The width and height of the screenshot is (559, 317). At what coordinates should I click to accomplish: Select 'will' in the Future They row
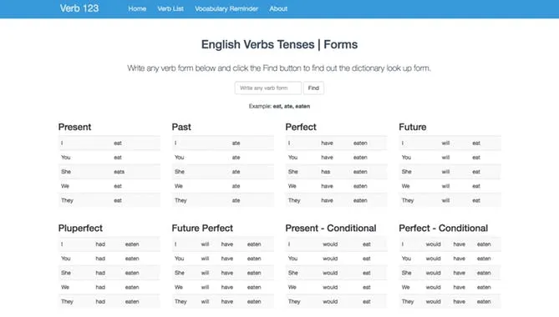tap(445, 200)
